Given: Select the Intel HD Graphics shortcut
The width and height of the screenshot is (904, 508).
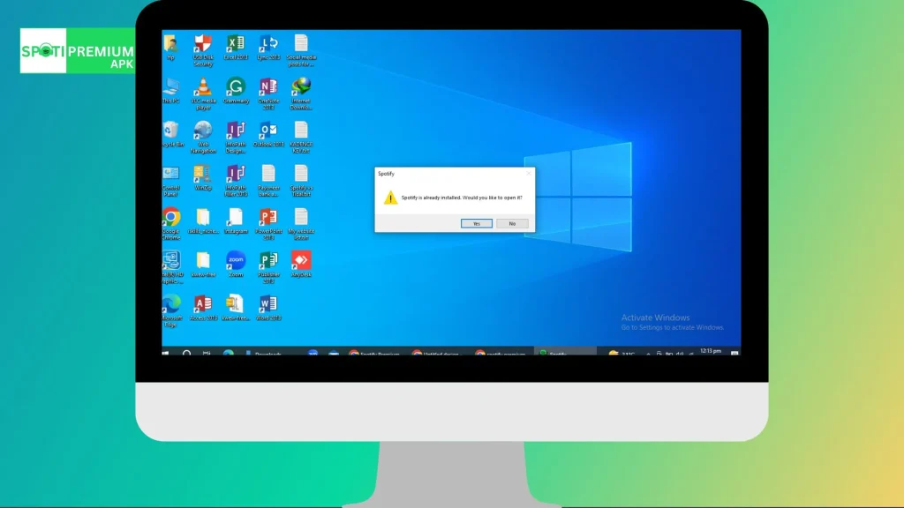Looking at the screenshot, I should [172, 267].
